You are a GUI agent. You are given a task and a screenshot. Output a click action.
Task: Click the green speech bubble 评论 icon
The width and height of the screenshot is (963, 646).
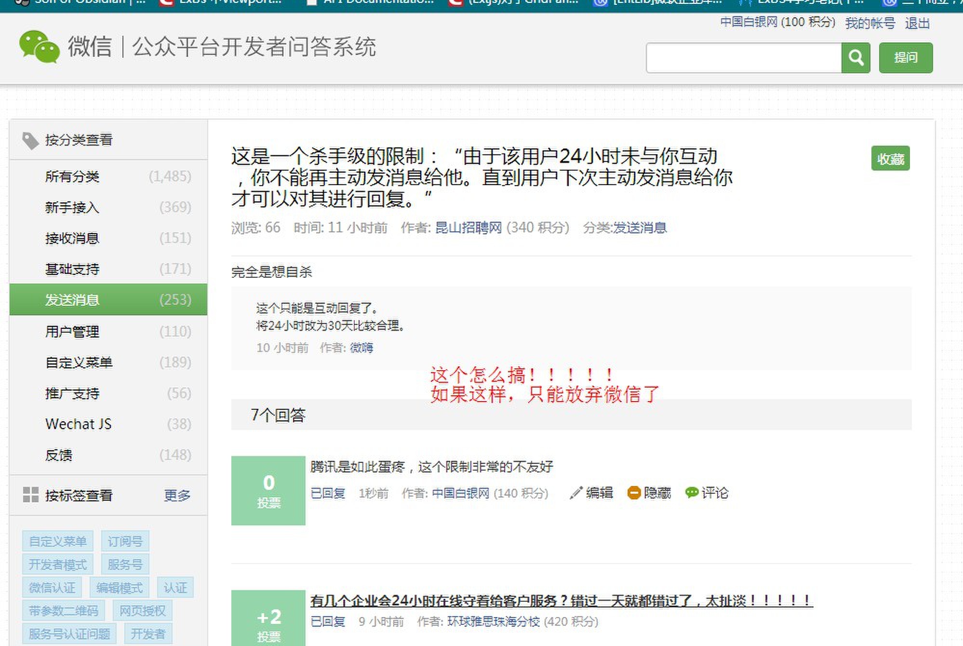692,493
